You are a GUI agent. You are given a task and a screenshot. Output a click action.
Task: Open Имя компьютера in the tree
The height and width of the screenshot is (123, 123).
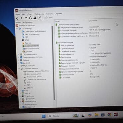point(31,34)
